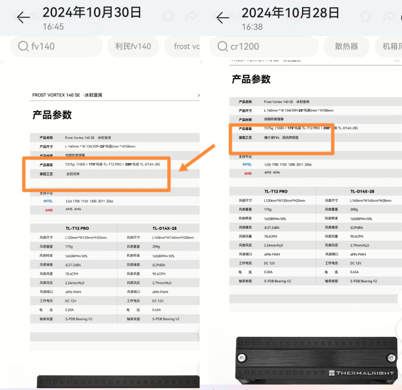Expand the FROST VORTEX 140 SE row chevron
Image resolution: width=402 pixels, height=390 pixels.
pos(199,95)
